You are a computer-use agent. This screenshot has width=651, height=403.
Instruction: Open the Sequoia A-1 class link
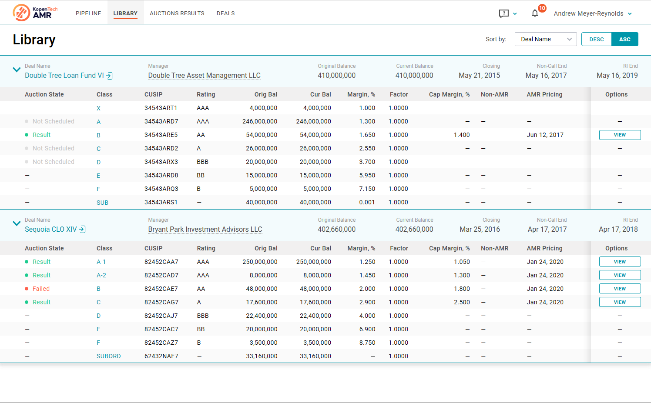click(x=101, y=262)
